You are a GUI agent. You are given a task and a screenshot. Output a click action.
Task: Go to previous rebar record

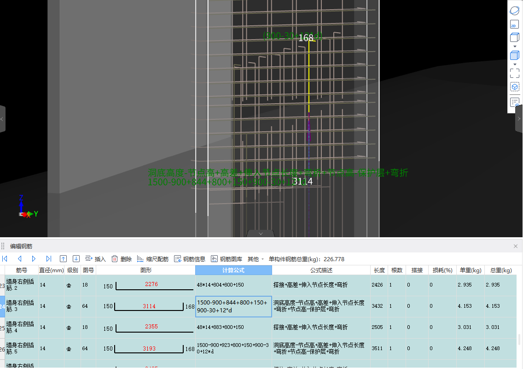pyautogui.click(x=20, y=259)
